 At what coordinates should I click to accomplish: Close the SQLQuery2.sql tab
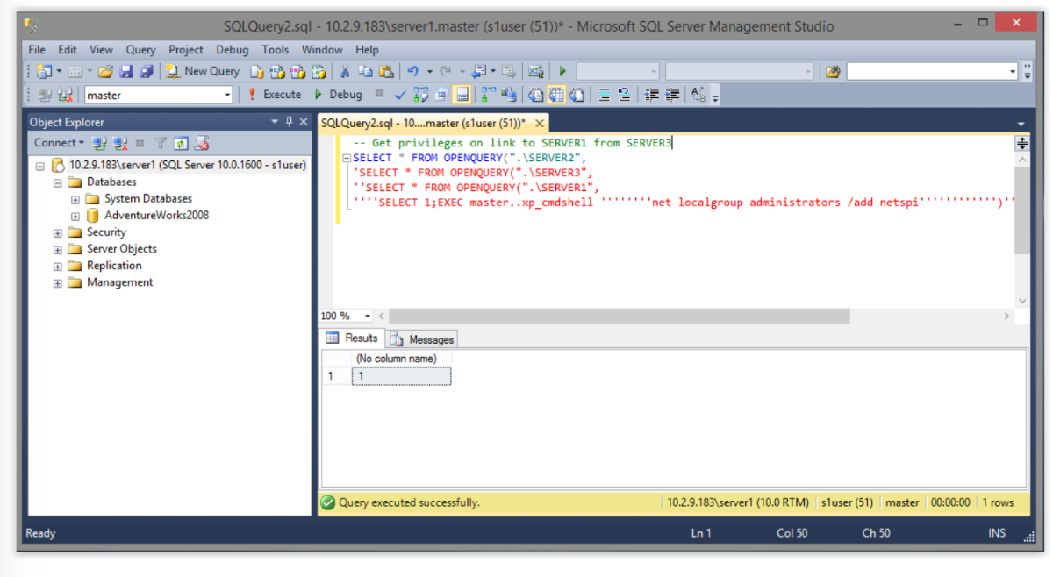coord(540,124)
